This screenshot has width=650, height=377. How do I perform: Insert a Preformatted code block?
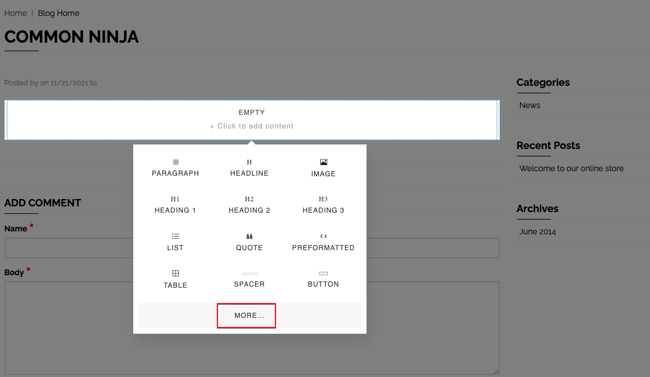[x=323, y=242]
